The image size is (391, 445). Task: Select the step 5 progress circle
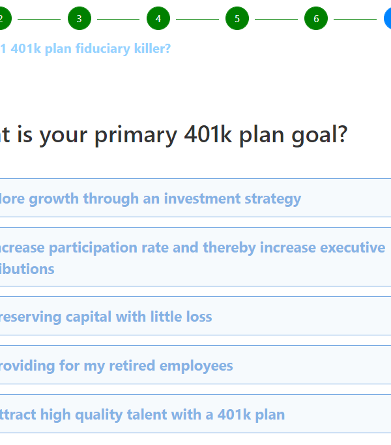[237, 18]
